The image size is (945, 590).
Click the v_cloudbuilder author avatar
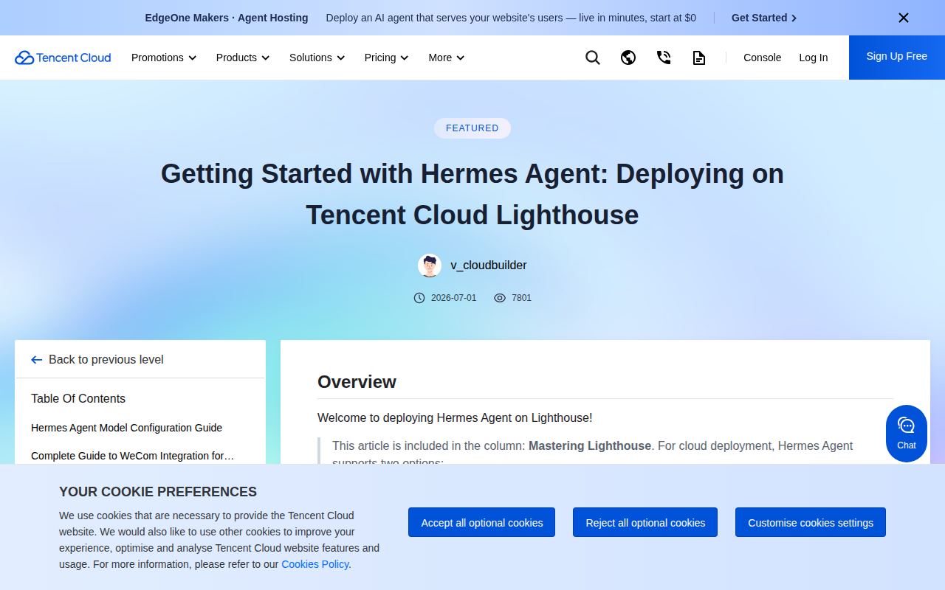(x=430, y=265)
